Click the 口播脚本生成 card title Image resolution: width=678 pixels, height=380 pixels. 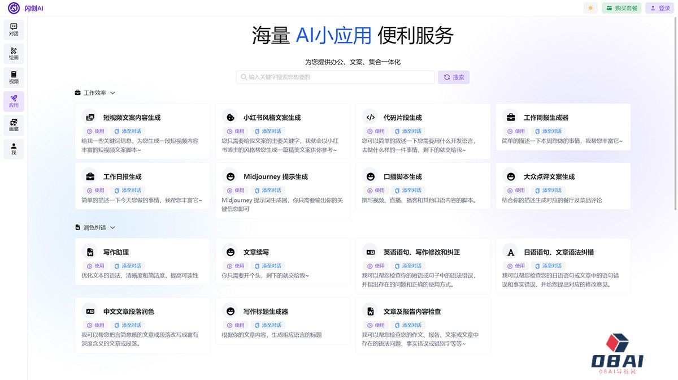pos(403,176)
